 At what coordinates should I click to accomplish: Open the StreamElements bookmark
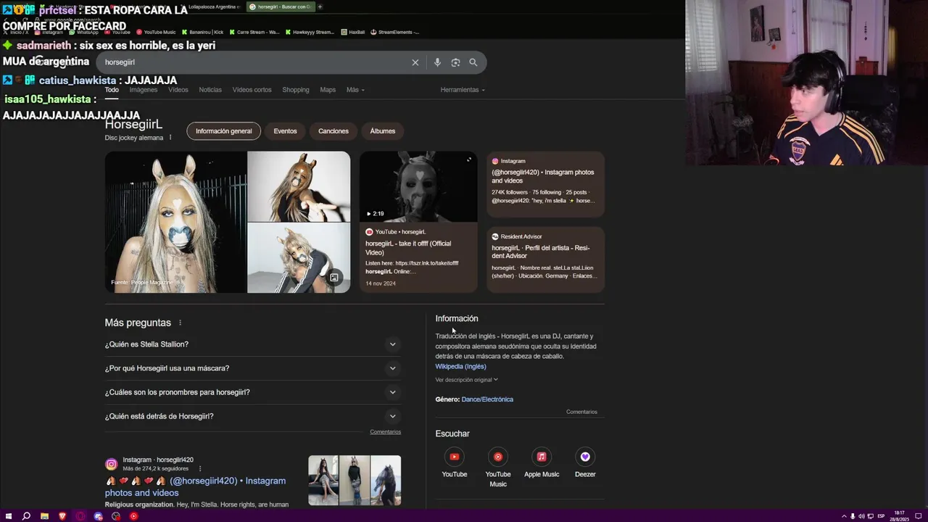click(395, 32)
